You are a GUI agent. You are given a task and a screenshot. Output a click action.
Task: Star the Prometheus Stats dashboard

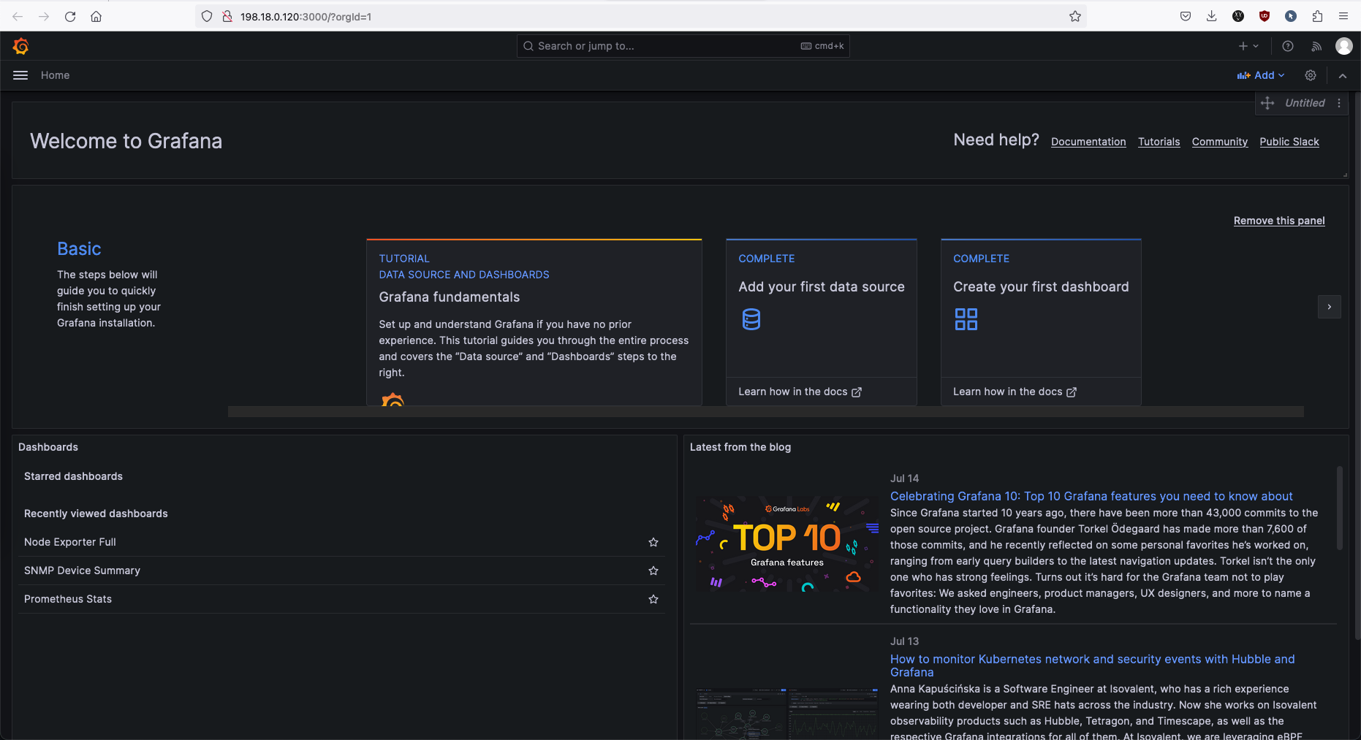653,599
